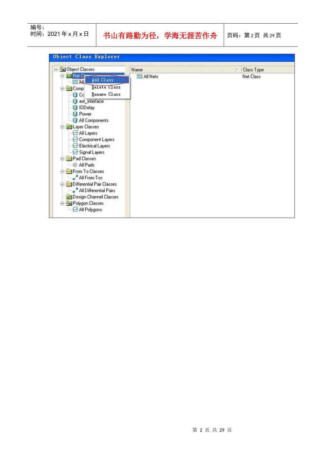Choose Add Class from the context menu
325x460 pixels.
pyautogui.click(x=106, y=80)
